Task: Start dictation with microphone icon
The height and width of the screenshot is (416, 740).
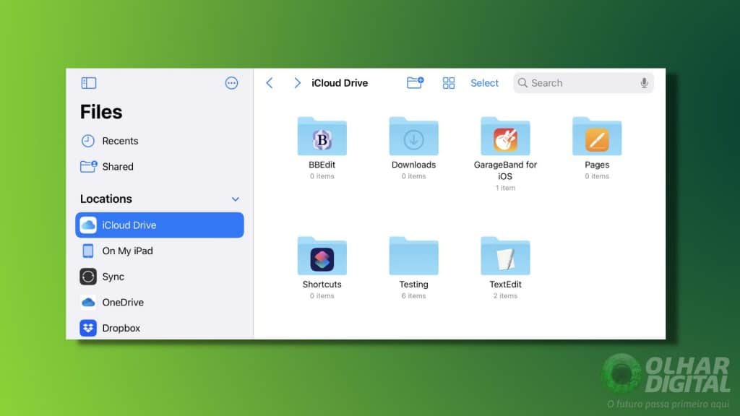Action: 644,83
